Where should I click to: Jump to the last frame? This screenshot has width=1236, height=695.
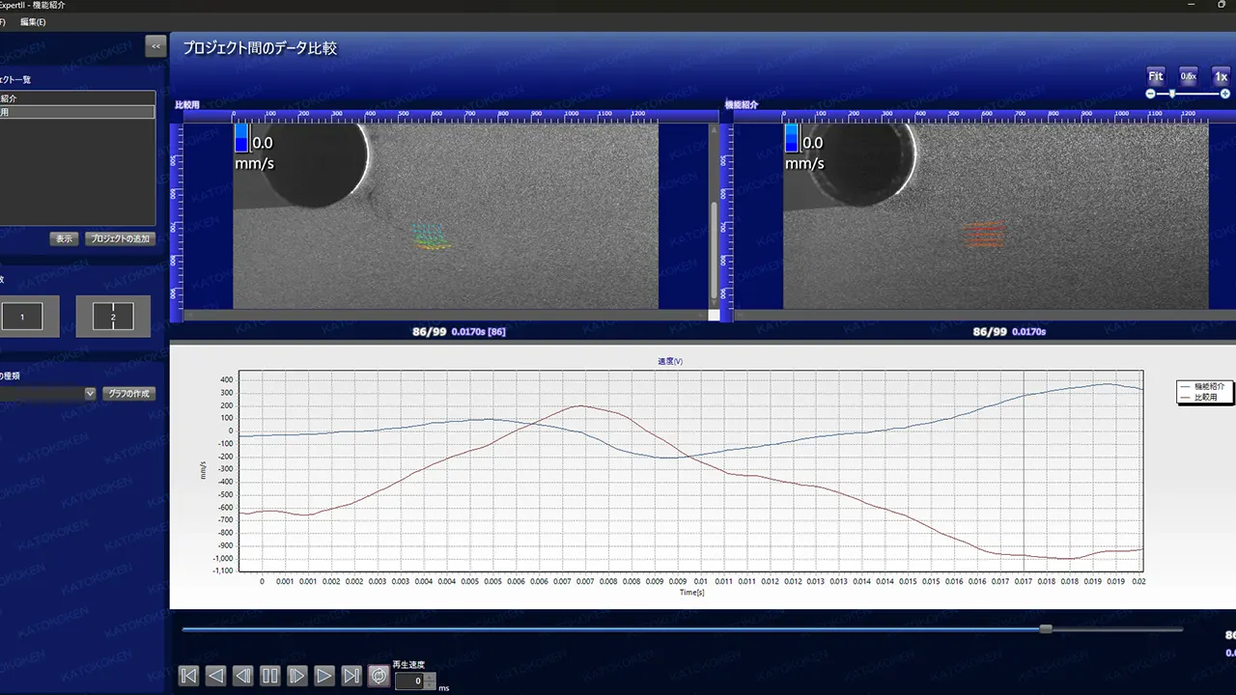pyautogui.click(x=351, y=676)
